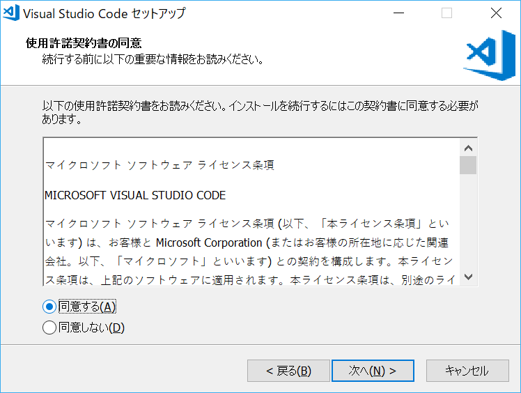Image resolution: width=521 pixels, height=393 pixels.
Task: Click the 続行する前に以下の重要な情報をお読みください subtitle
Action: (x=153, y=59)
